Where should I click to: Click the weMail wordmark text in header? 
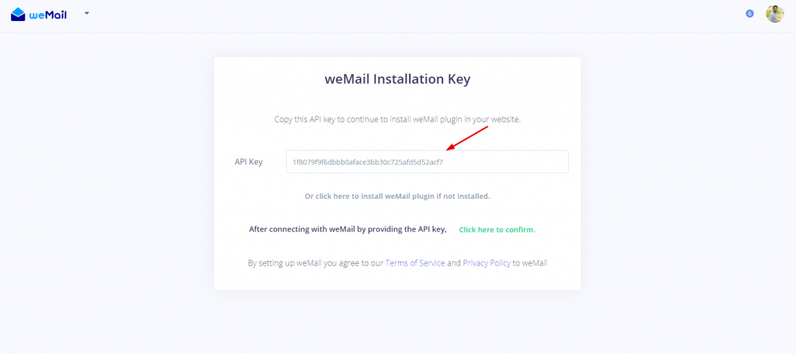pyautogui.click(x=47, y=15)
